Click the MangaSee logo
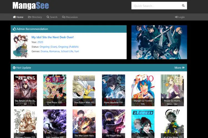 pos(31,6)
